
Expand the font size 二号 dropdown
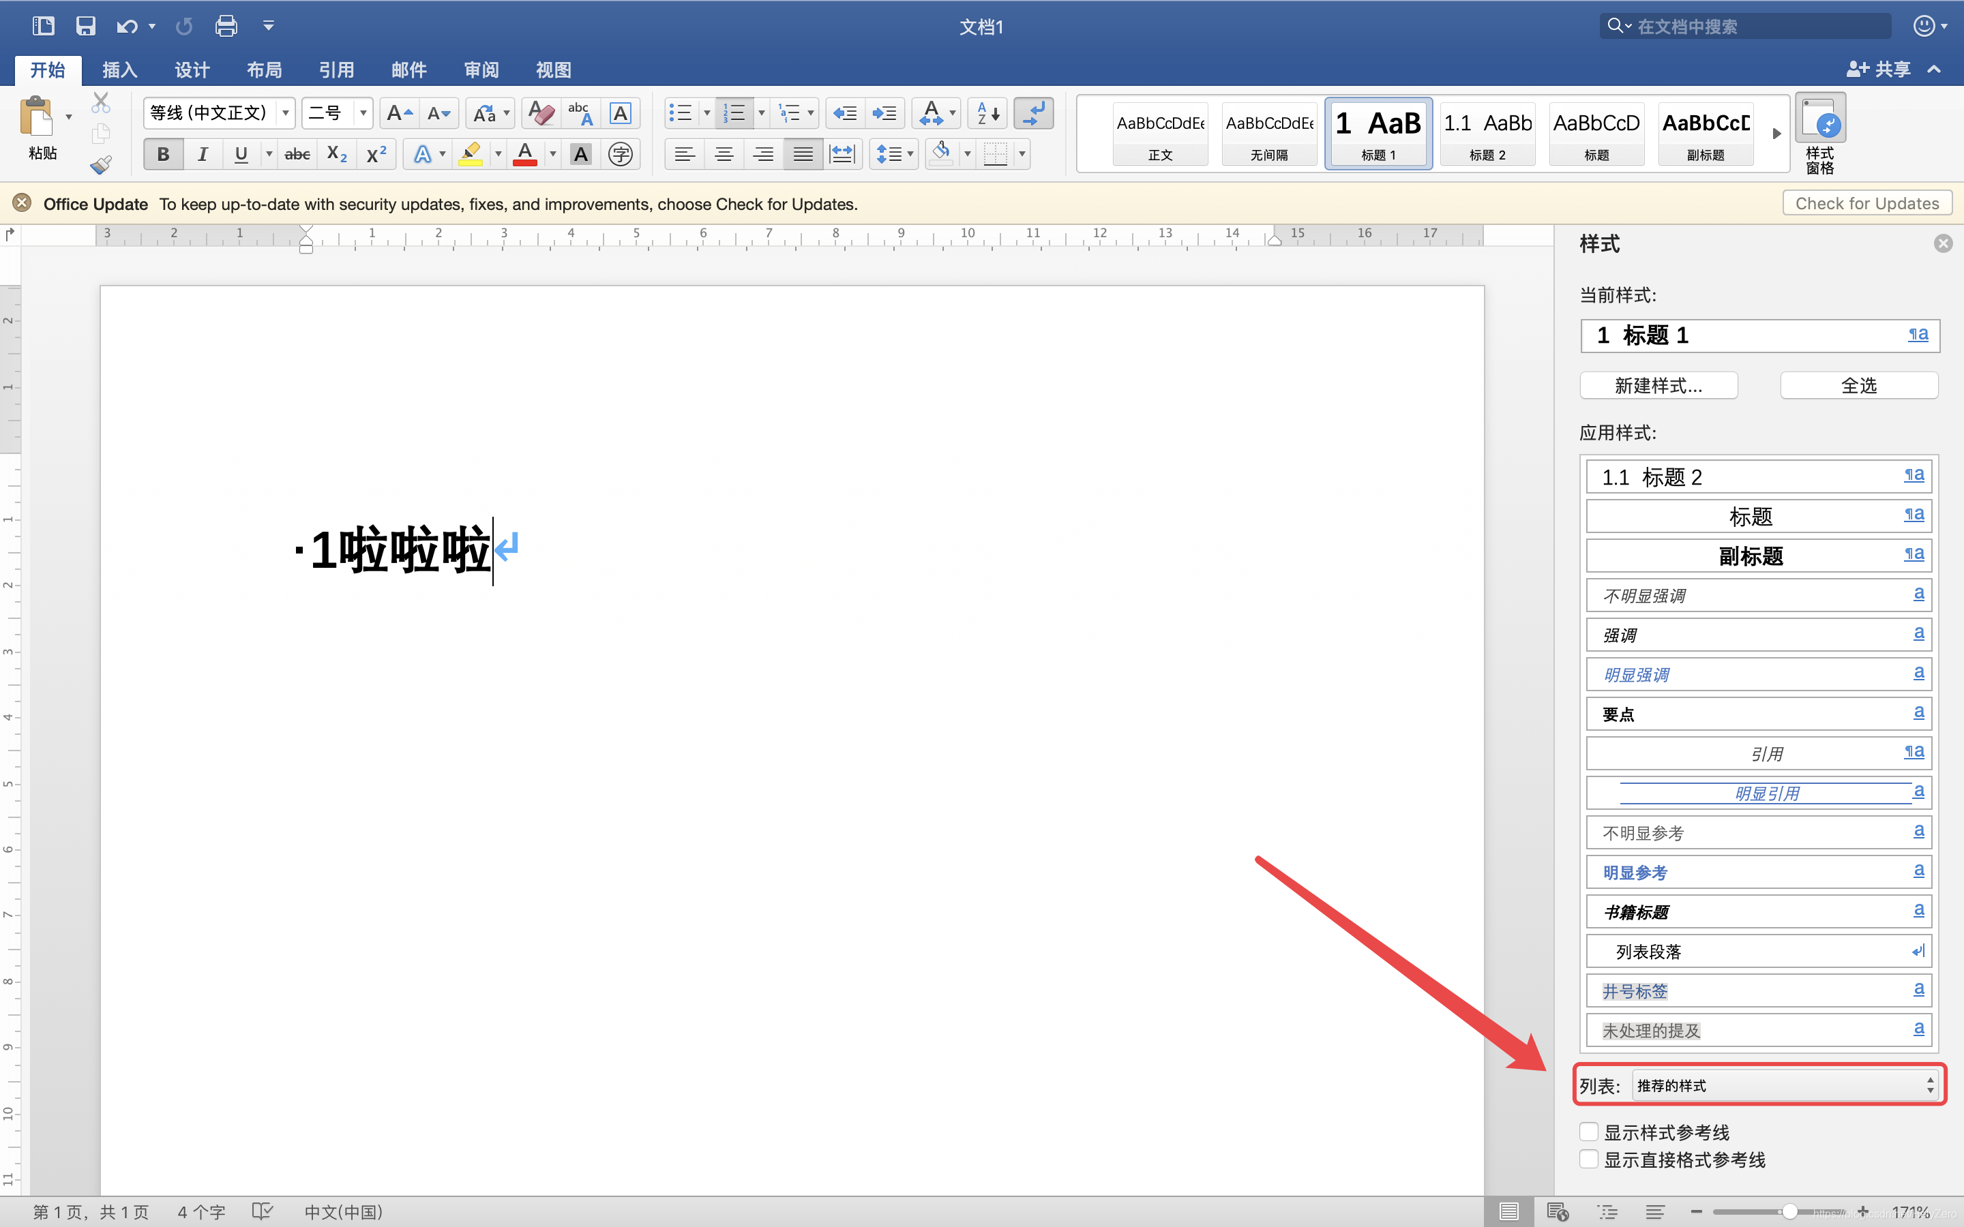click(x=363, y=112)
